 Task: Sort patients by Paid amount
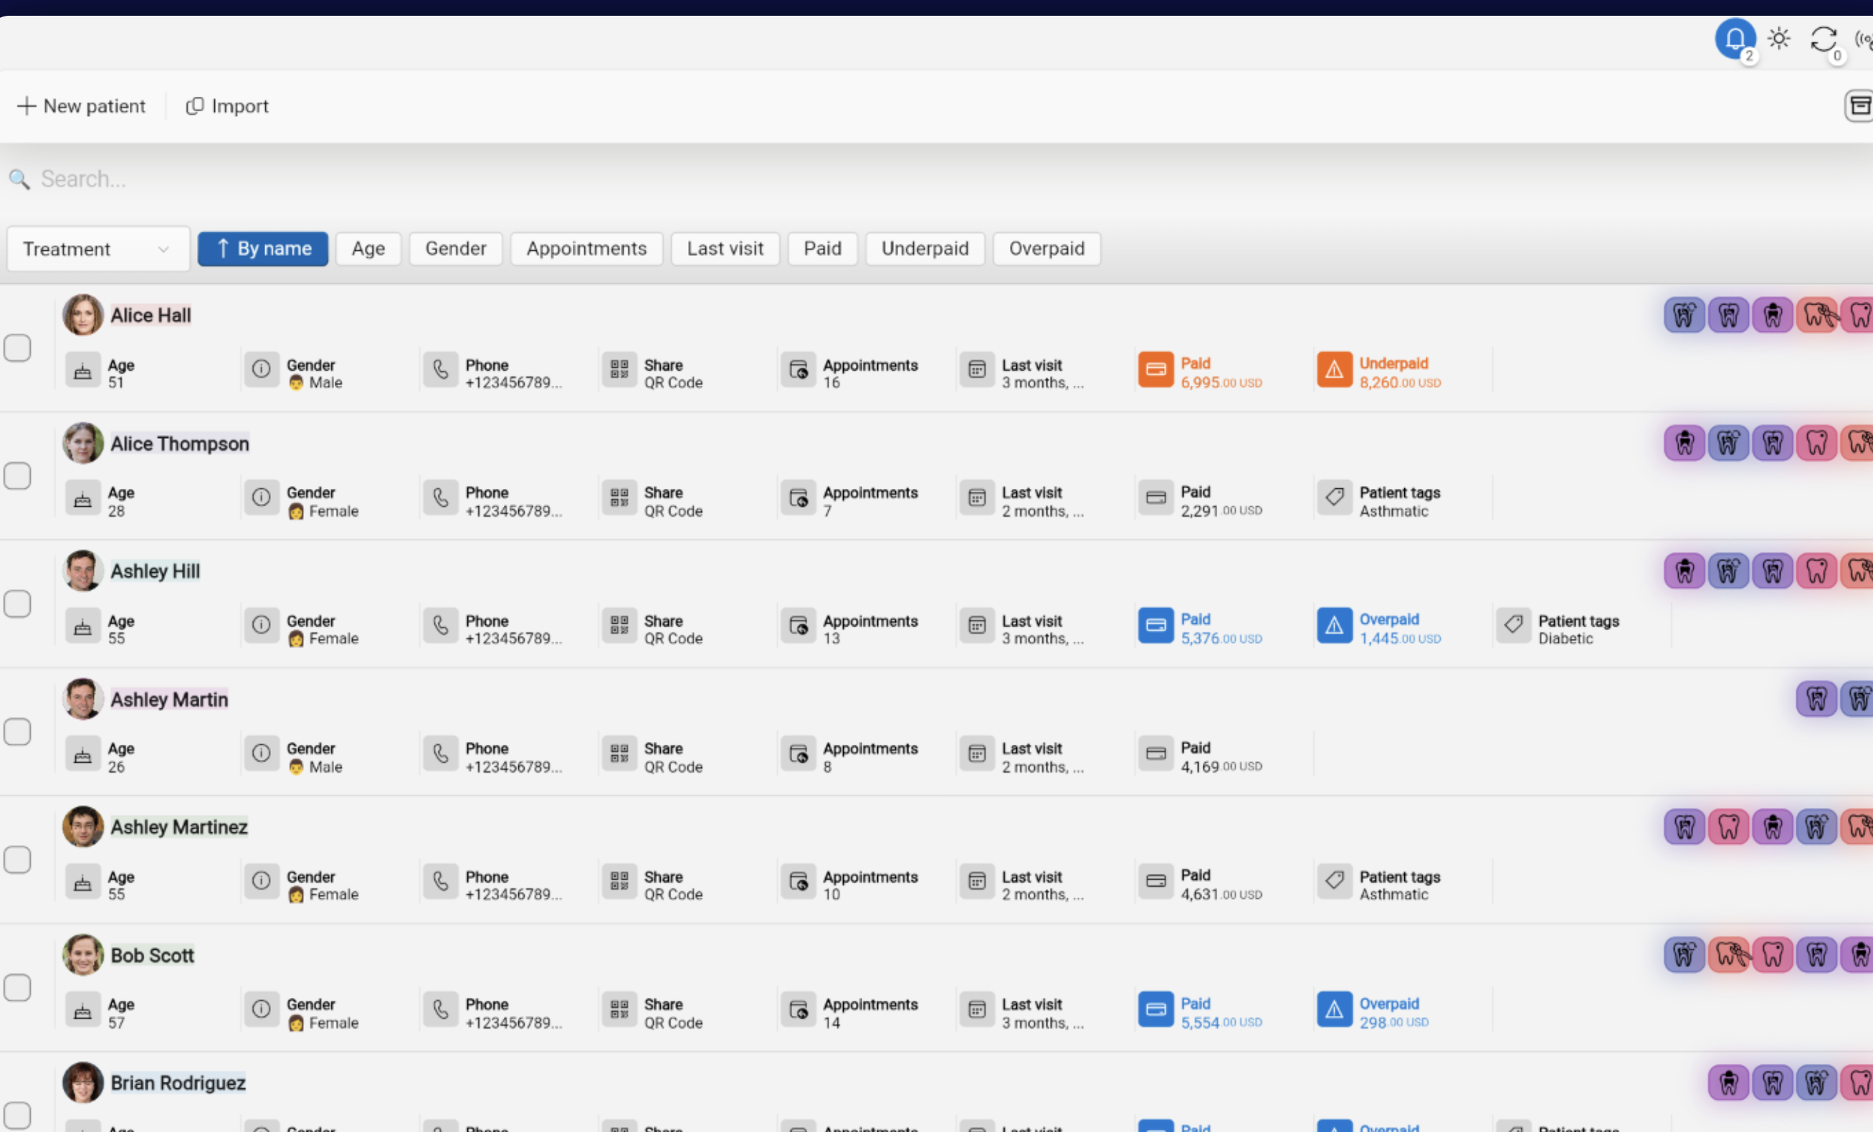(x=822, y=249)
